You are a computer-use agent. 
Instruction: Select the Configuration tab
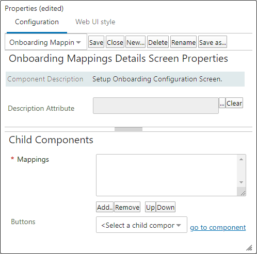point(37,22)
